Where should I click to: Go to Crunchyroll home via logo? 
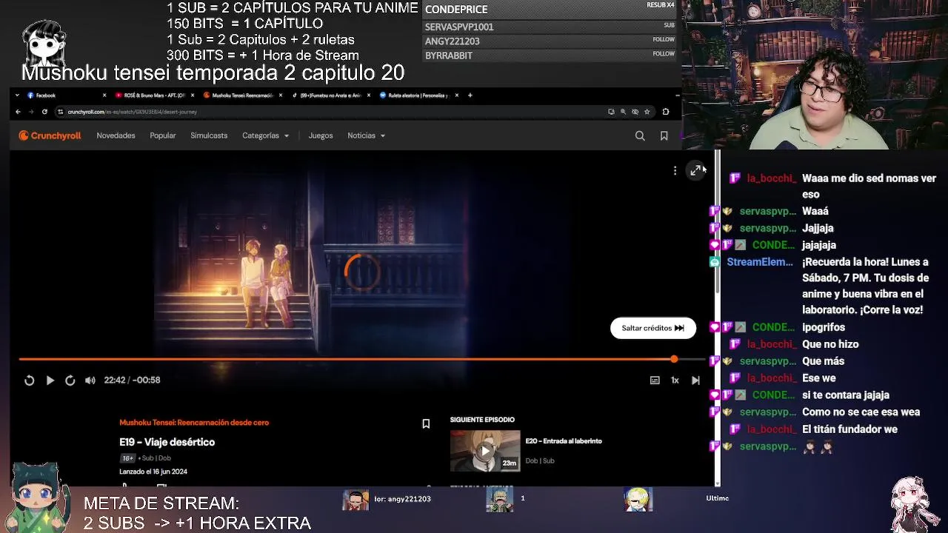(x=50, y=135)
